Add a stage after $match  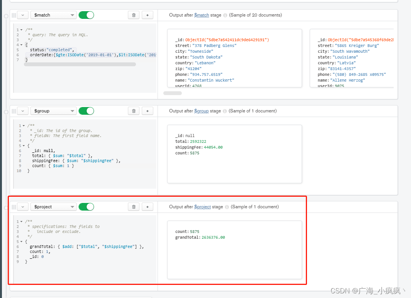(x=147, y=15)
